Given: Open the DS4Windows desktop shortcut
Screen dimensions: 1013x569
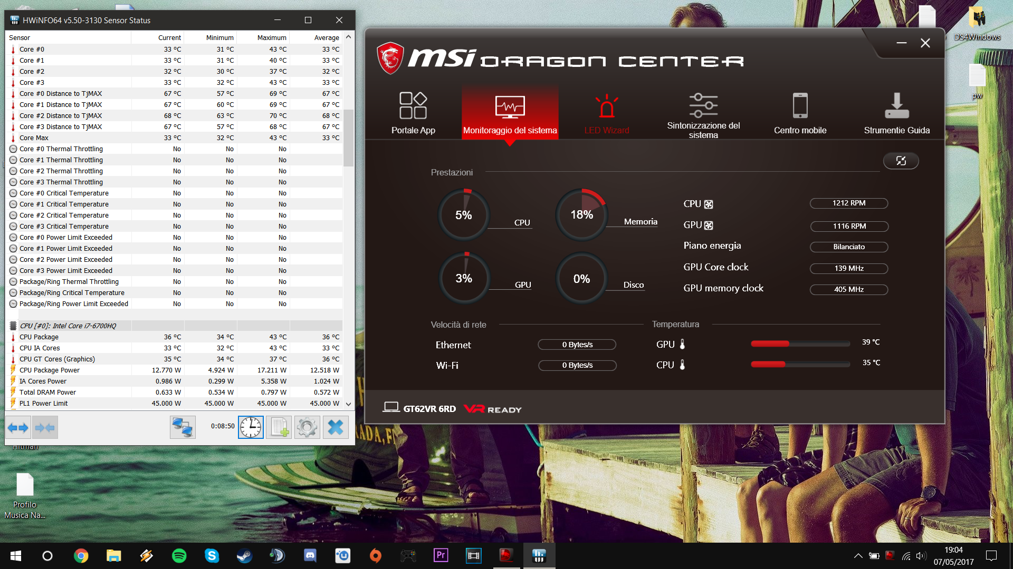Looking at the screenshot, I should click(x=977, y=23).
